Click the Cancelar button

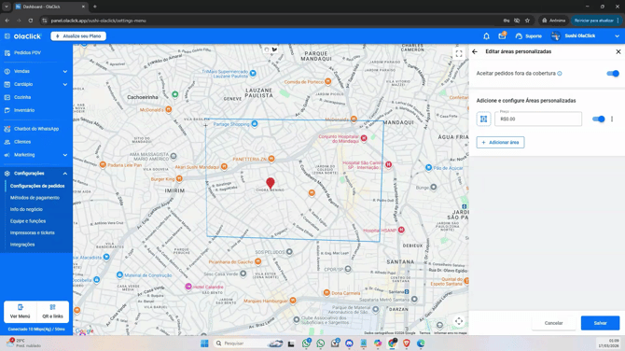coord(554,323)
